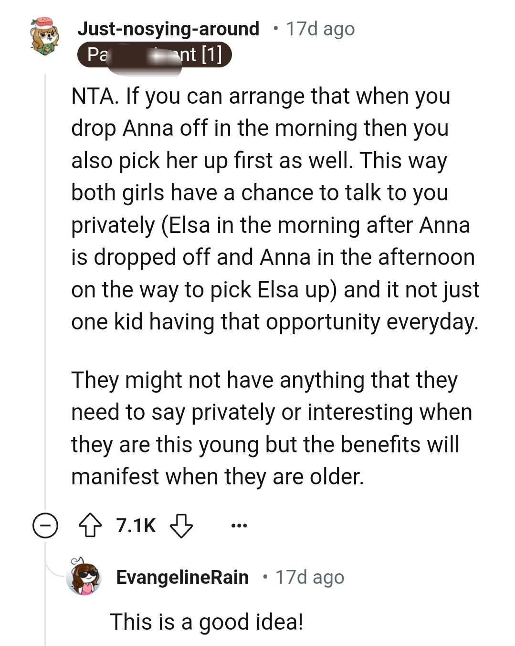Select the Parent [1] flair badge
Viewport: 515px width, 646px height.
pos(155,54)
